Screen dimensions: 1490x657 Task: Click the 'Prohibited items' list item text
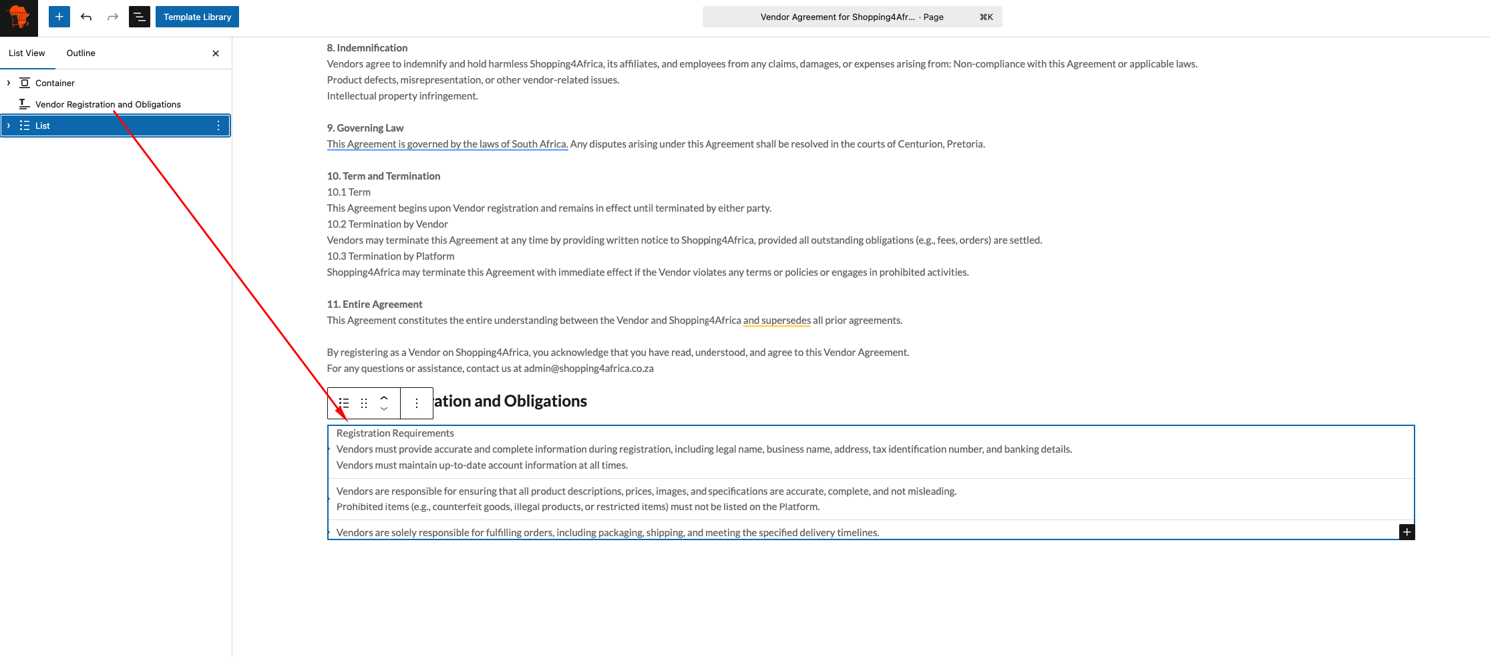pyautogui.click(x=578, y=507)
